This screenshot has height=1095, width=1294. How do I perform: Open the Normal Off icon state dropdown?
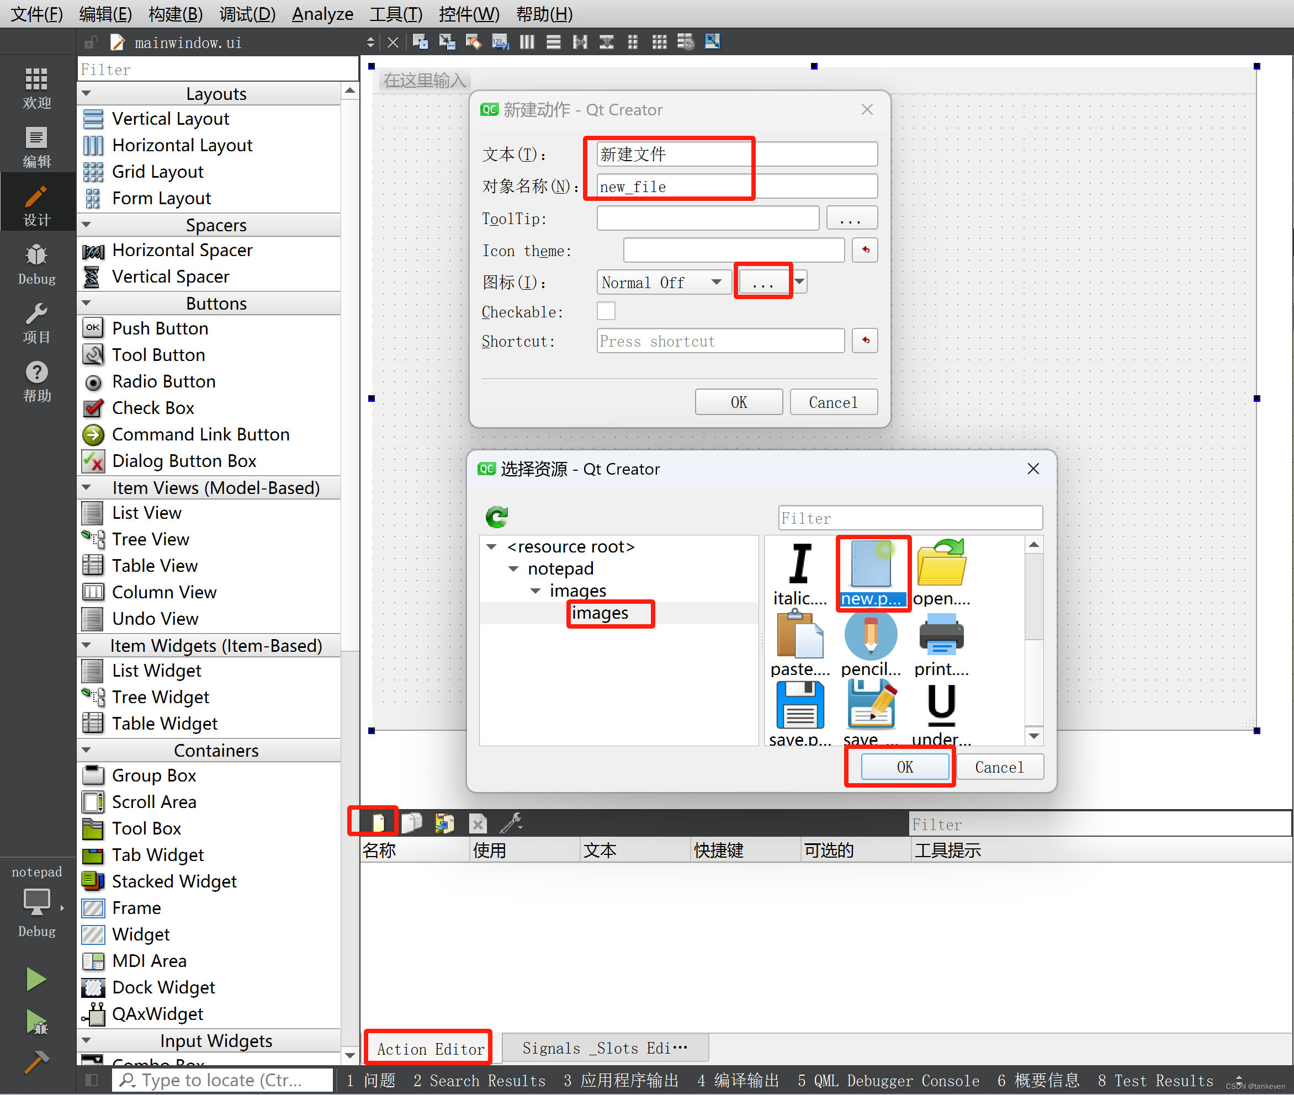point(663,283)
